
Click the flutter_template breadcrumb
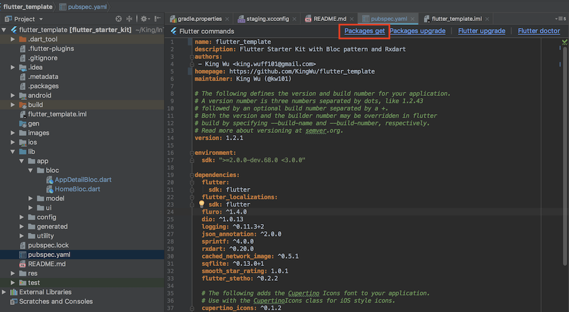[x=28, y=7]
